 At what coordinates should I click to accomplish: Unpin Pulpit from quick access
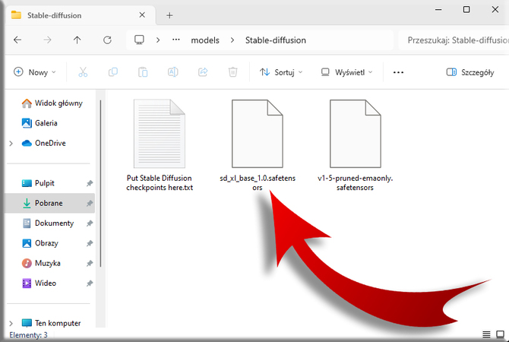90,183
